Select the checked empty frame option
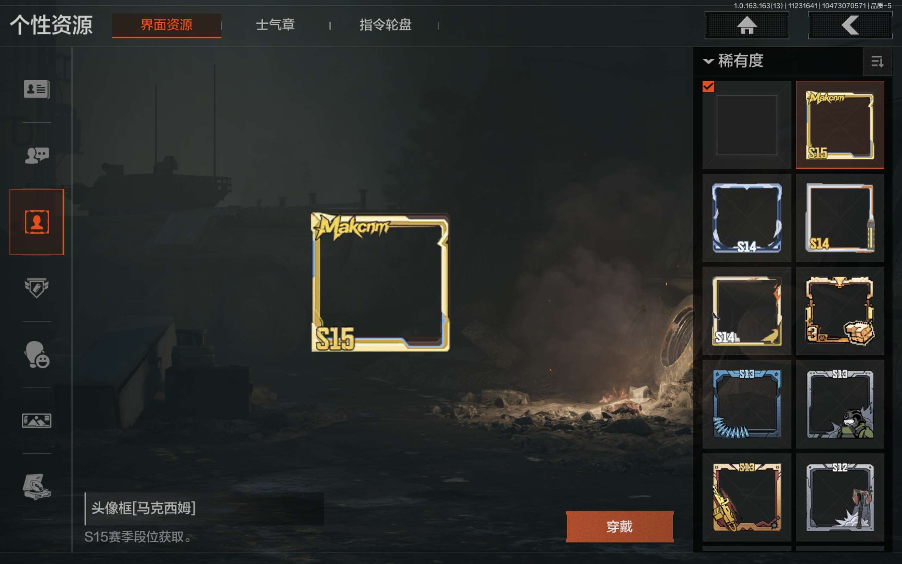 pyautogui.click(x=747, y=125)
